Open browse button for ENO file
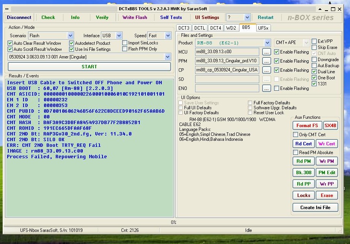This screenshot has width=350, height=244. click(266, 88)
